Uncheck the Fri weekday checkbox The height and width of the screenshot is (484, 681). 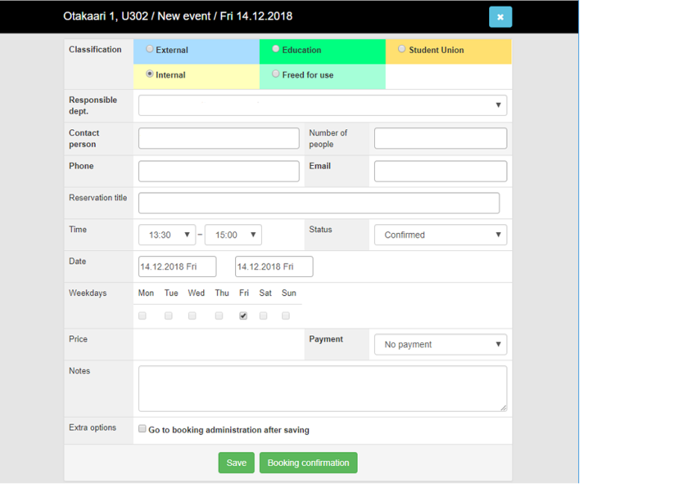(x=243, y=316)
